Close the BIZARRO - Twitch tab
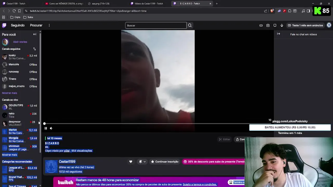 tap(210, 4)
